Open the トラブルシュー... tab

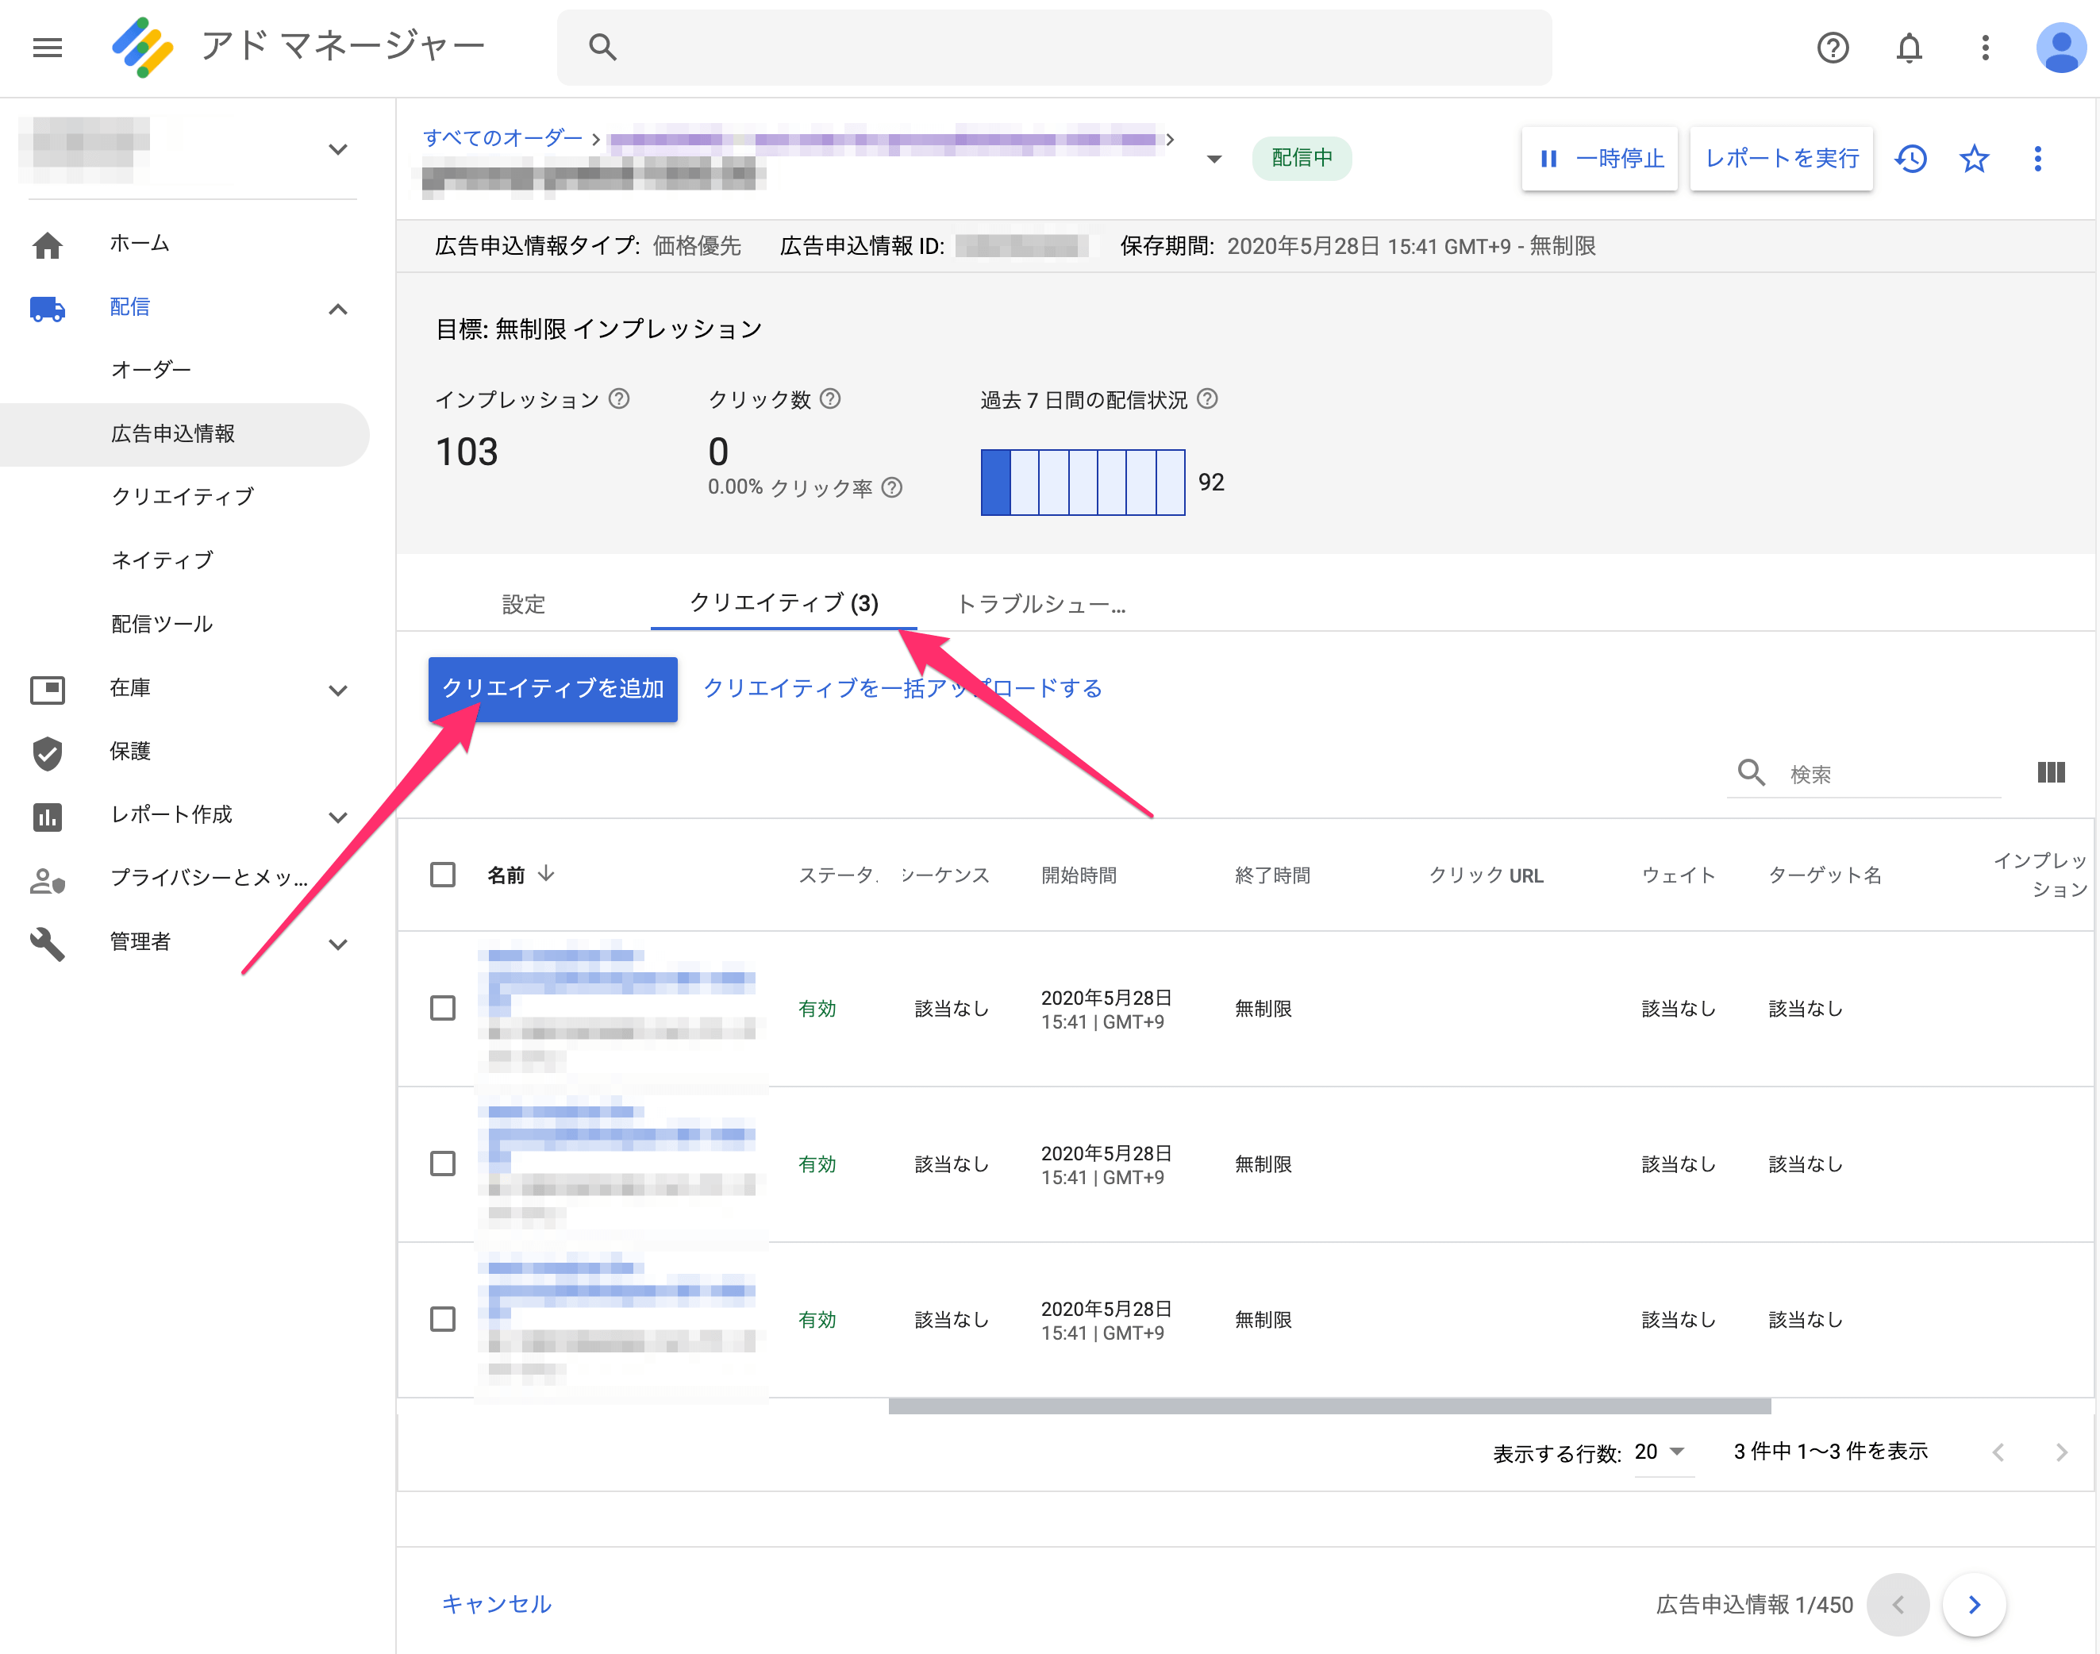[1040, 604]
